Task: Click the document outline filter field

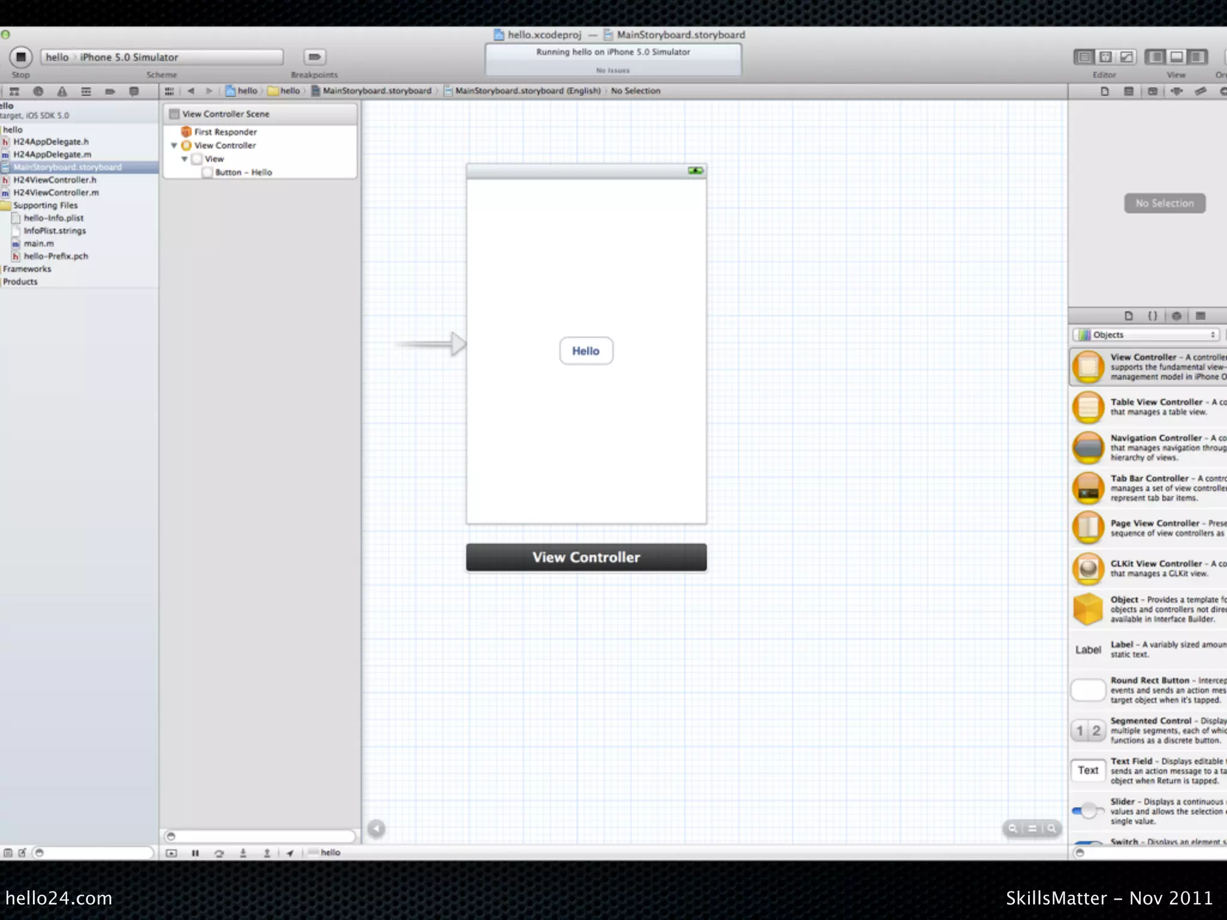Action: click(x=261, y=836)
